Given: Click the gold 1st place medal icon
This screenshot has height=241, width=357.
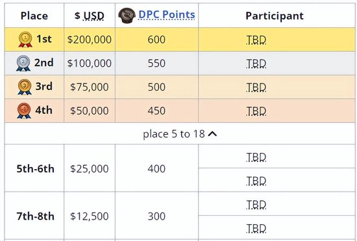Looking at the screenshot, I should (25, 40).
